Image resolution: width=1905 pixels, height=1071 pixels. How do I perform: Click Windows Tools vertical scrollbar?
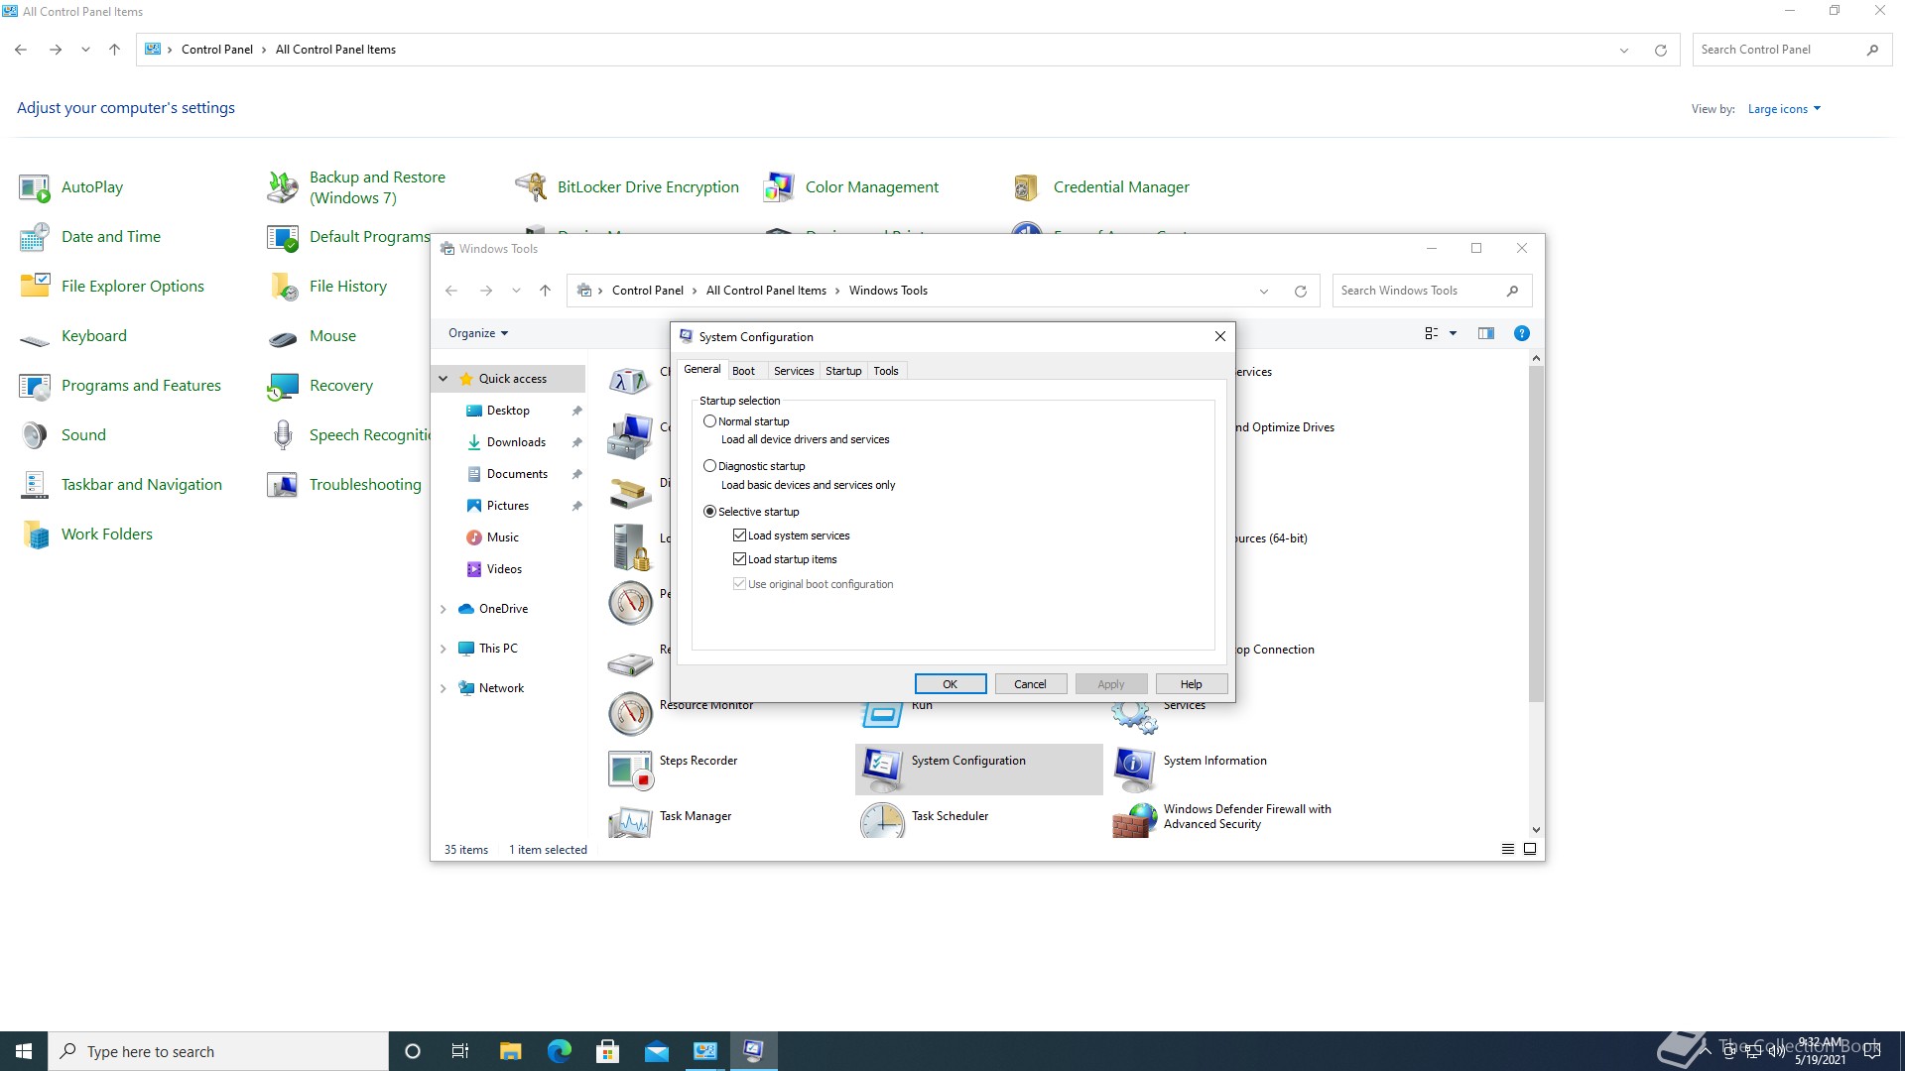(x=1536, y=535)
